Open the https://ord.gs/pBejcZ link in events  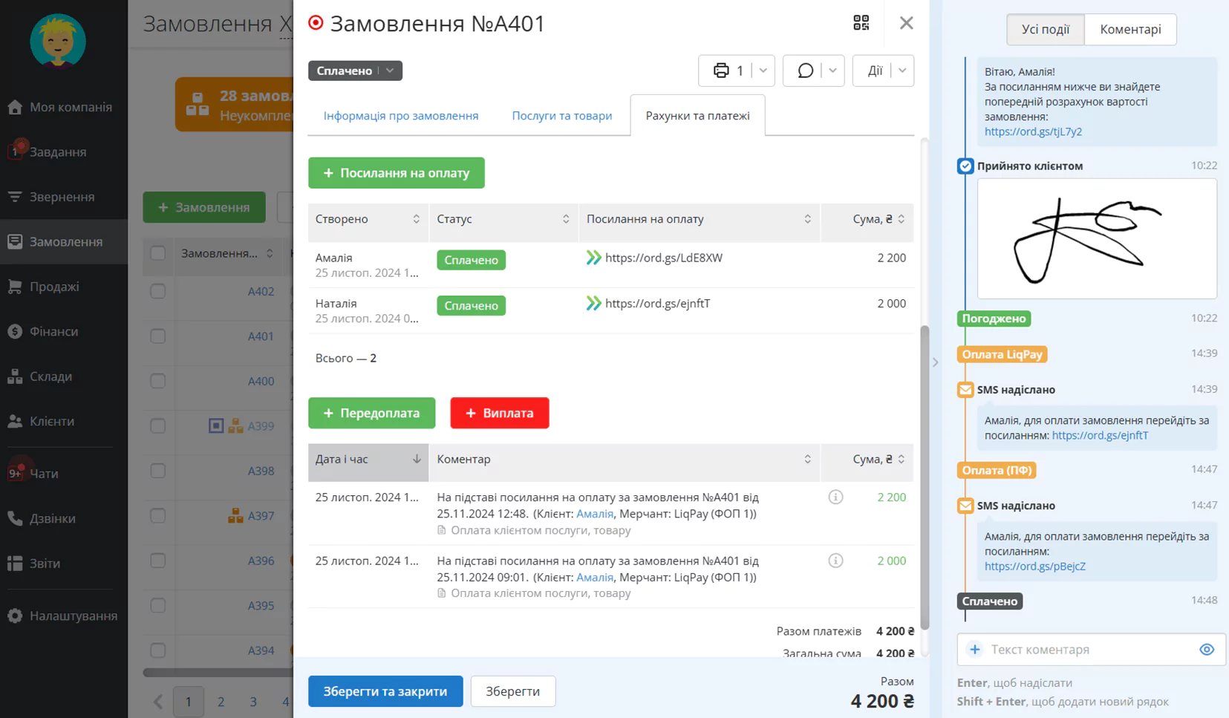[x=1035, y=566]
